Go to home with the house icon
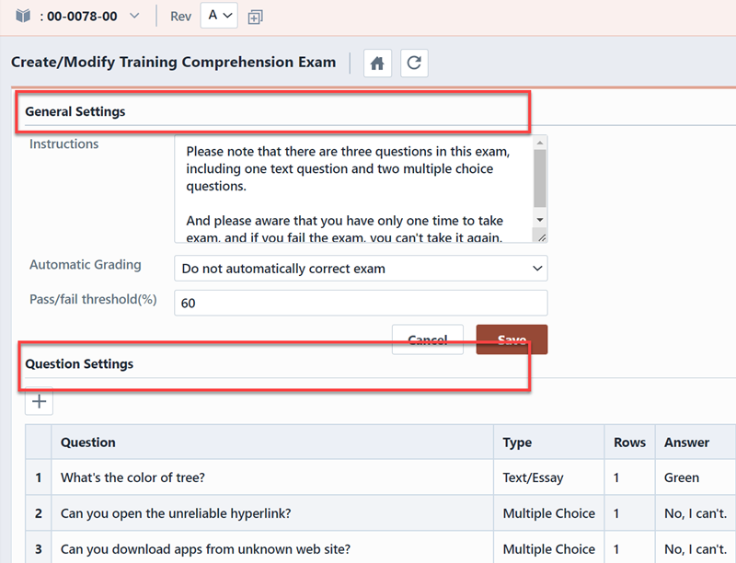The height and width of the screenshot is (563, 736). [x=377, y=63]
